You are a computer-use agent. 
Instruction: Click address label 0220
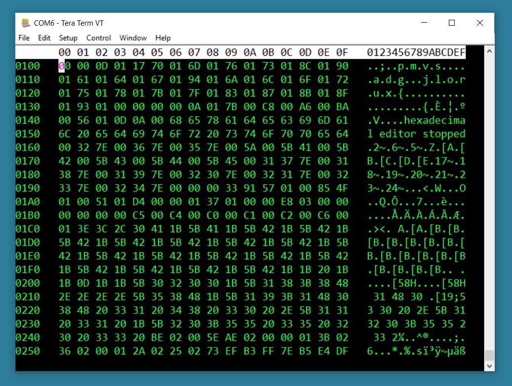28,310
